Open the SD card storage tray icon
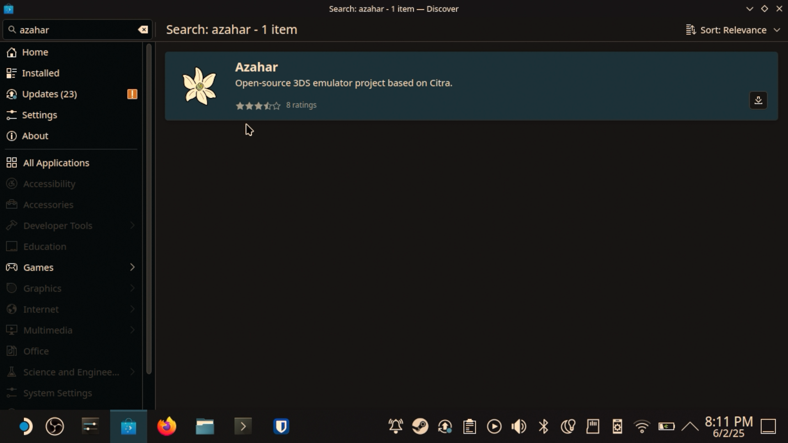The width and height of the screenshot is (788, 443). [593, 427]
